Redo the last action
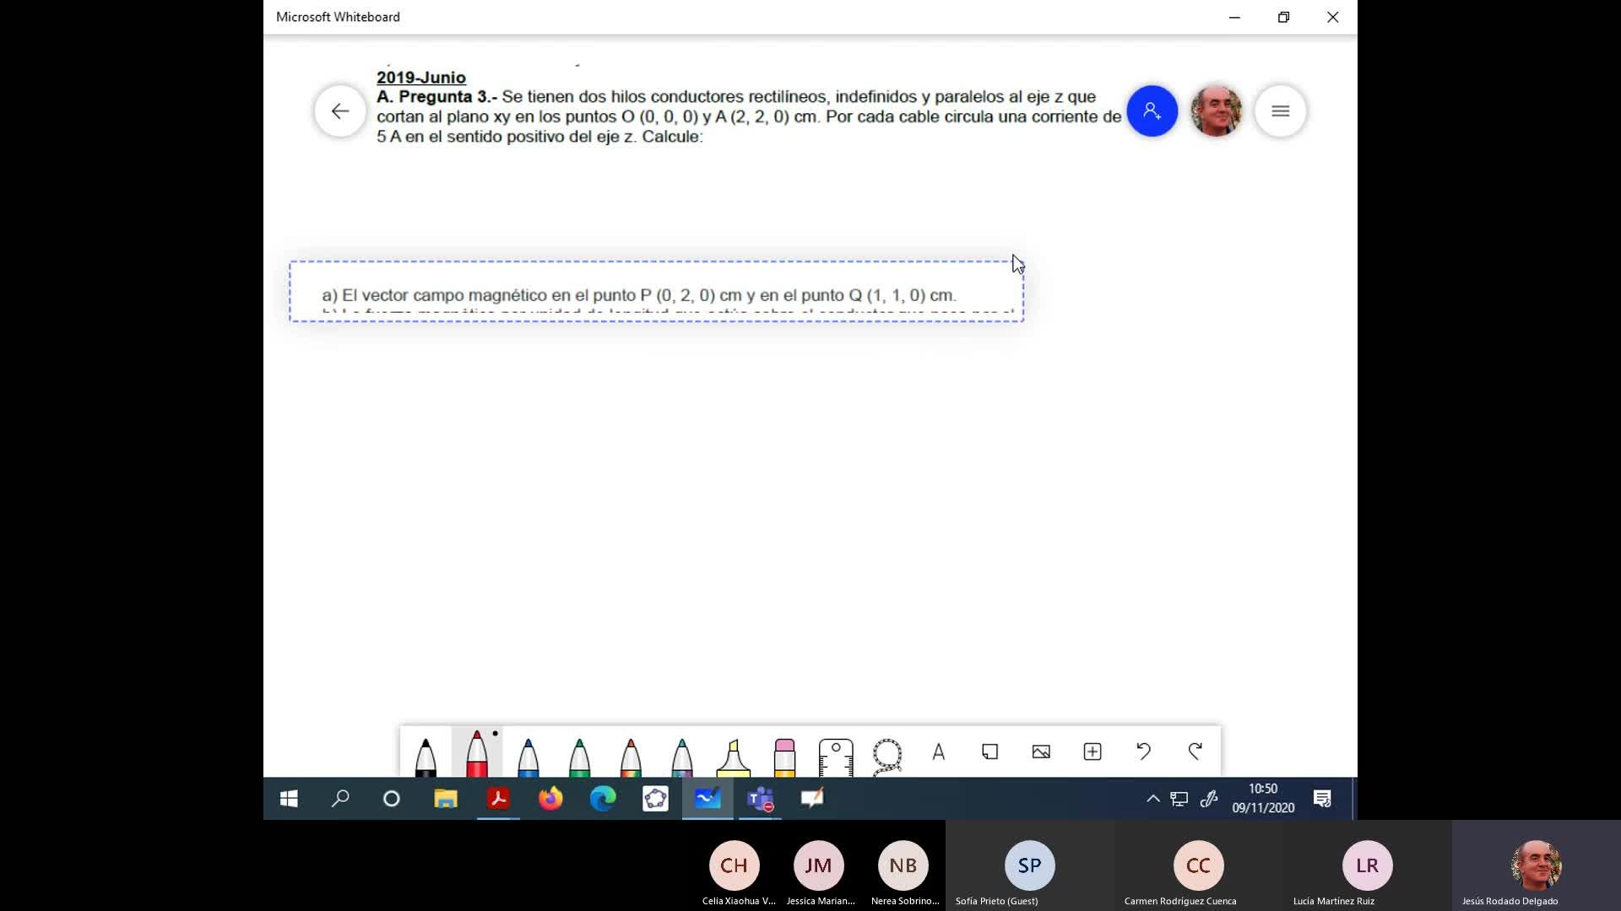The height and width of the screenshot is (911, 1621). tap(1195, 752)
